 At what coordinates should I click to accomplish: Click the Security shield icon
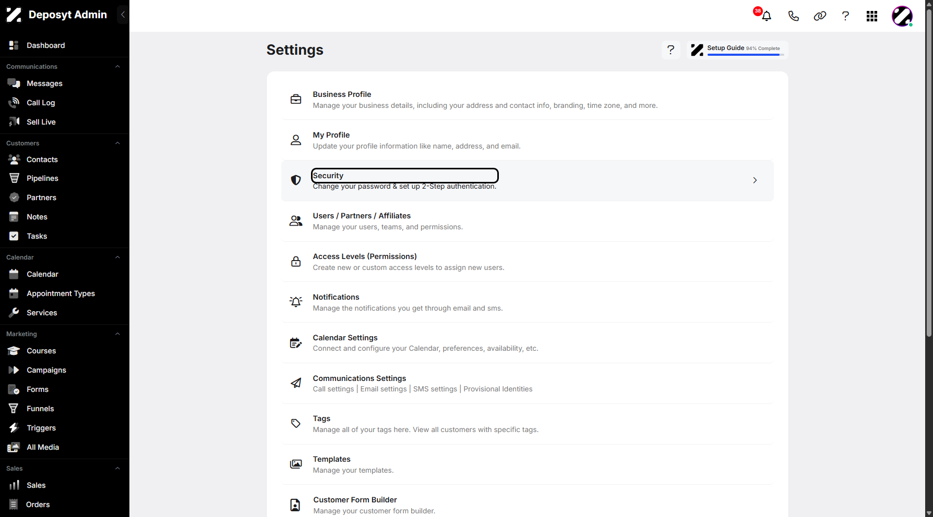(296, 180)
